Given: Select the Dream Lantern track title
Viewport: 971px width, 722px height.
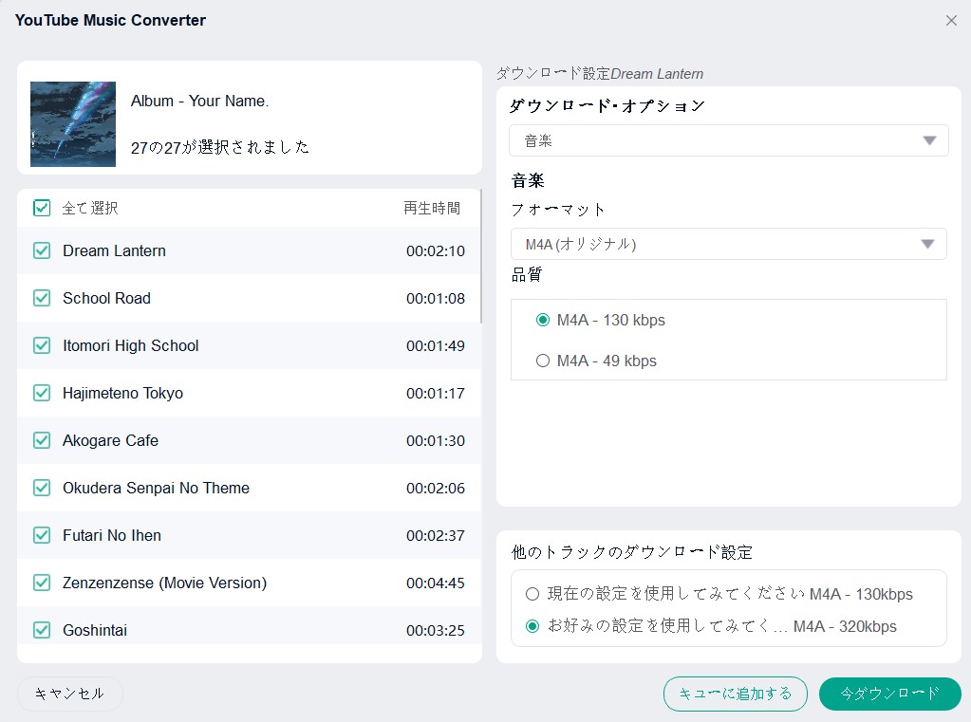Looking at the screenshot, I should click(x=115, y=250).
